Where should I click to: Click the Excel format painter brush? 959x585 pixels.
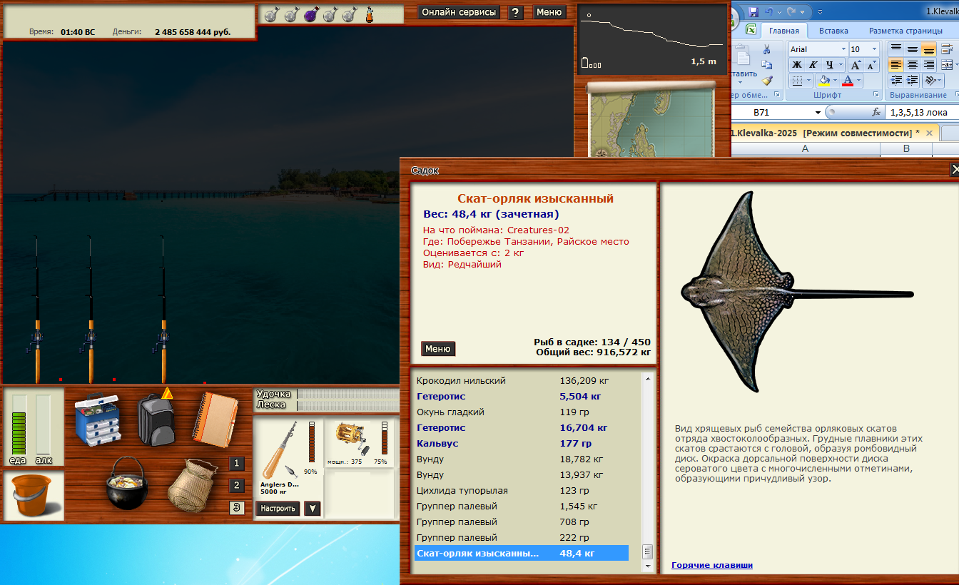coord(767,80)
